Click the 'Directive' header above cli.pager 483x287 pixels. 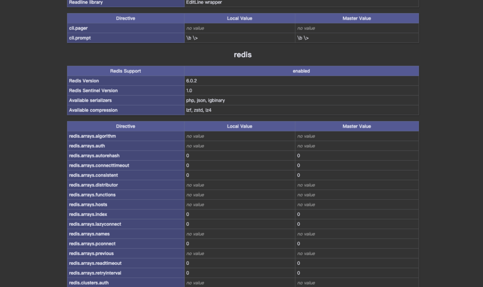(x=125, y=18)
